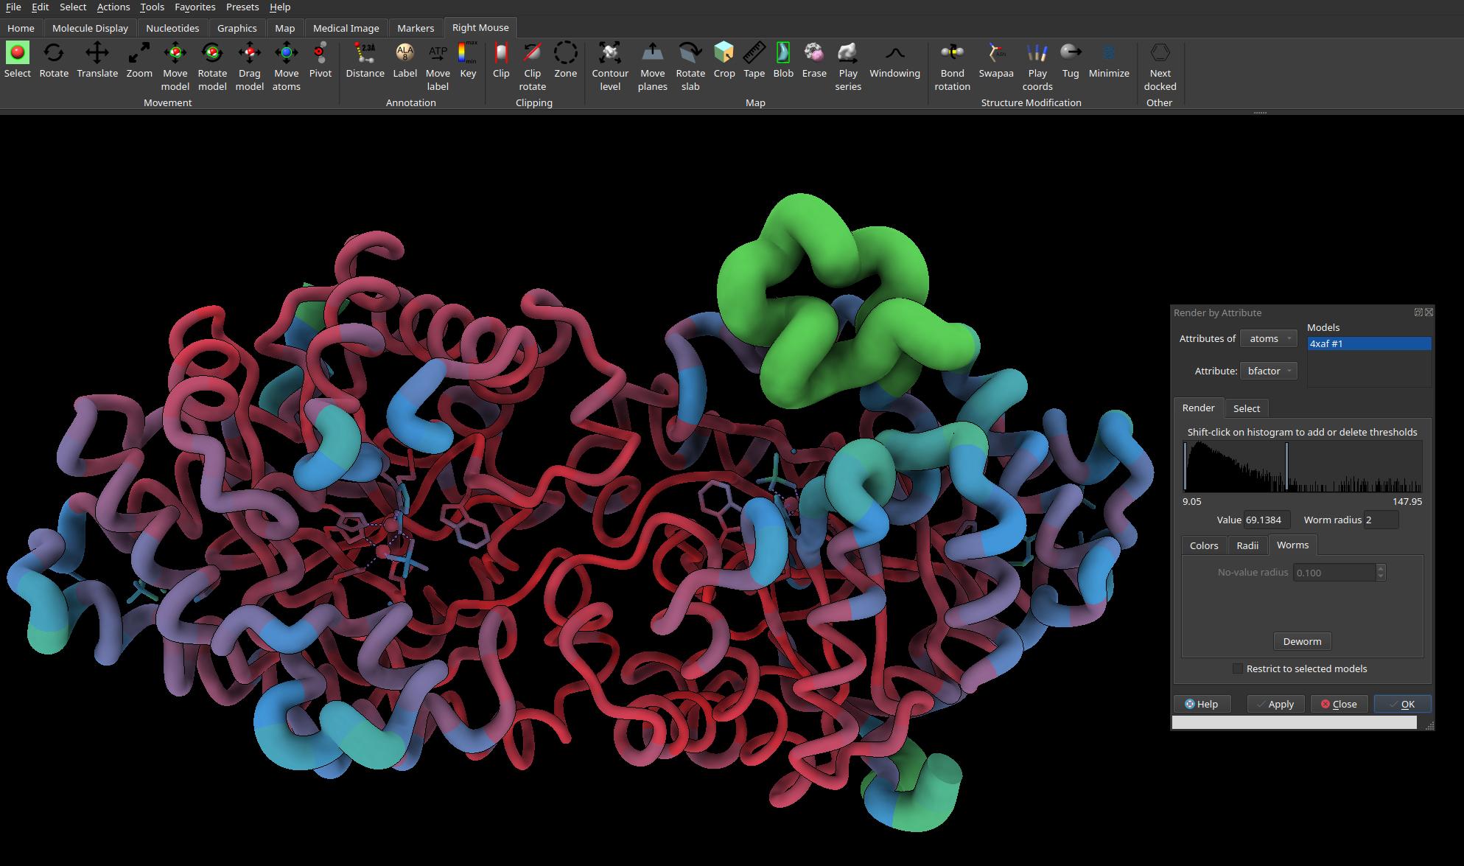Click the Apply button
This screenshot has height=866, width=1464.
coord(1275,704)
